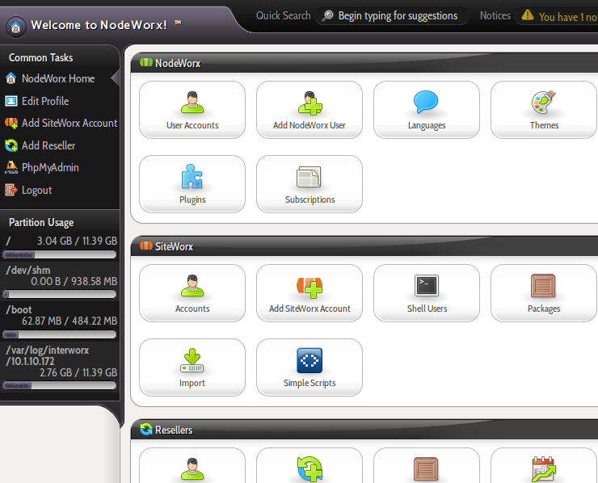The height and width of the screenshot is (483, 598).
Task: Open the Themes palette icon
Action: 544,103
